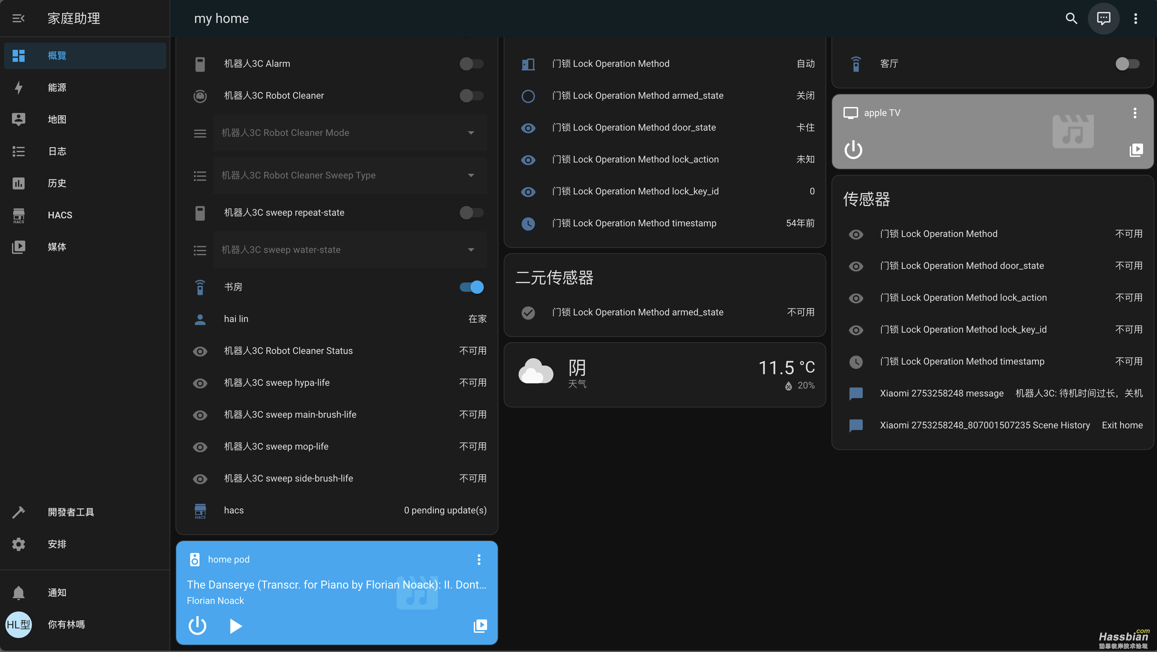This screenshot has height=652, width=1157.
Task: Open the 机器人3C sweep mop-life entity
Action: 339,447
